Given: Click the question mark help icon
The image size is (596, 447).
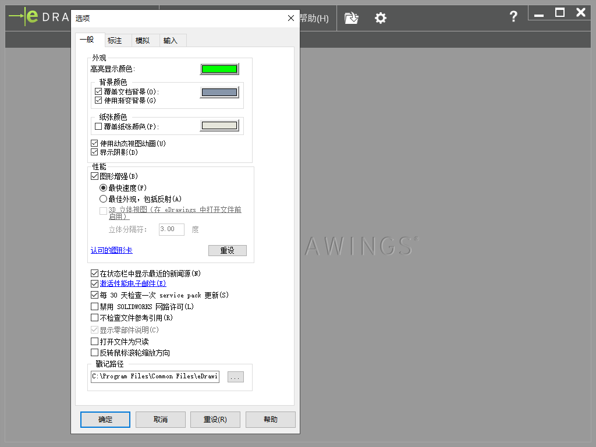Looking at the screenshot, I should [513, 16].
